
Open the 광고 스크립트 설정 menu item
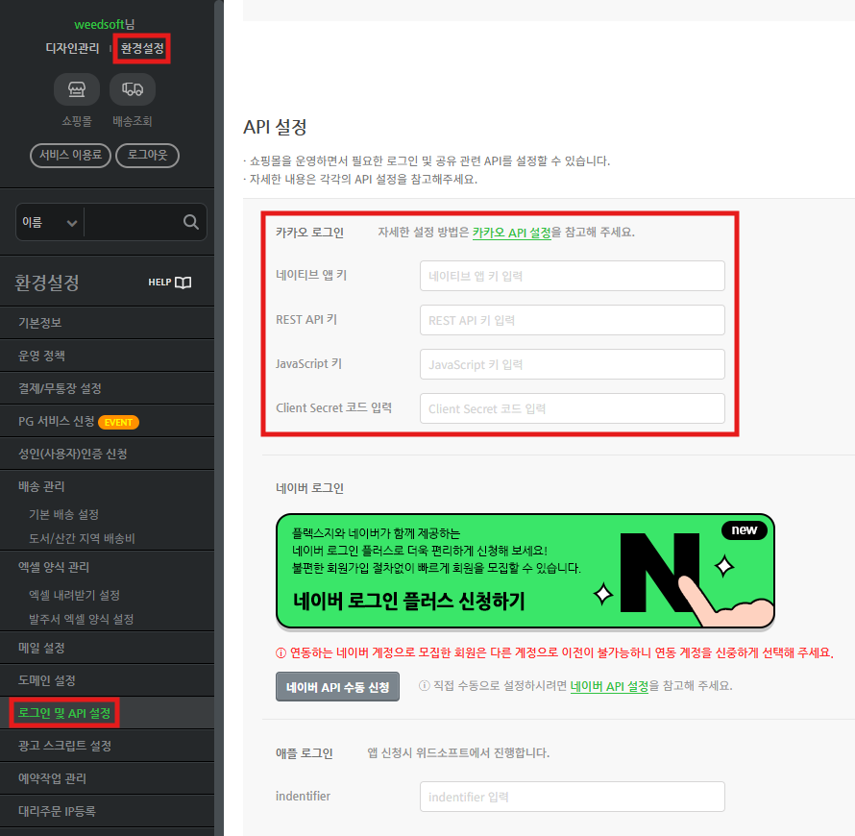[107, 746]
